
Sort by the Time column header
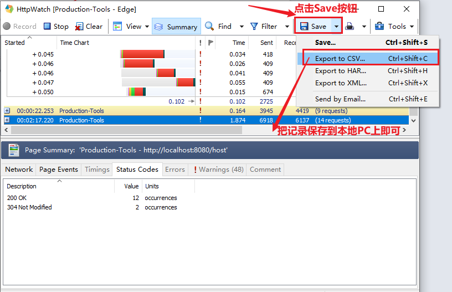tap(232, 43)
